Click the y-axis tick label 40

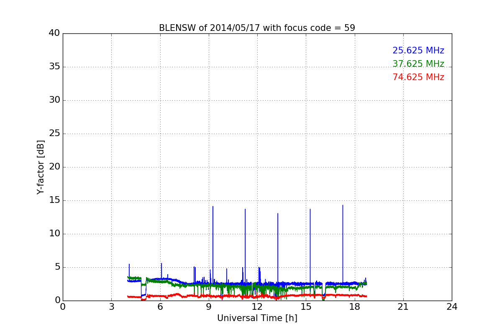54,33
